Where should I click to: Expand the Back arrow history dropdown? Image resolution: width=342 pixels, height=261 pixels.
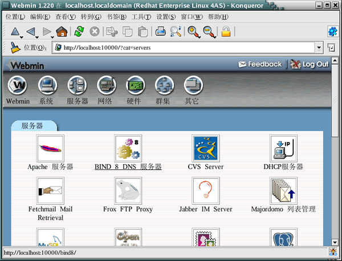click(x=37, y=38)
